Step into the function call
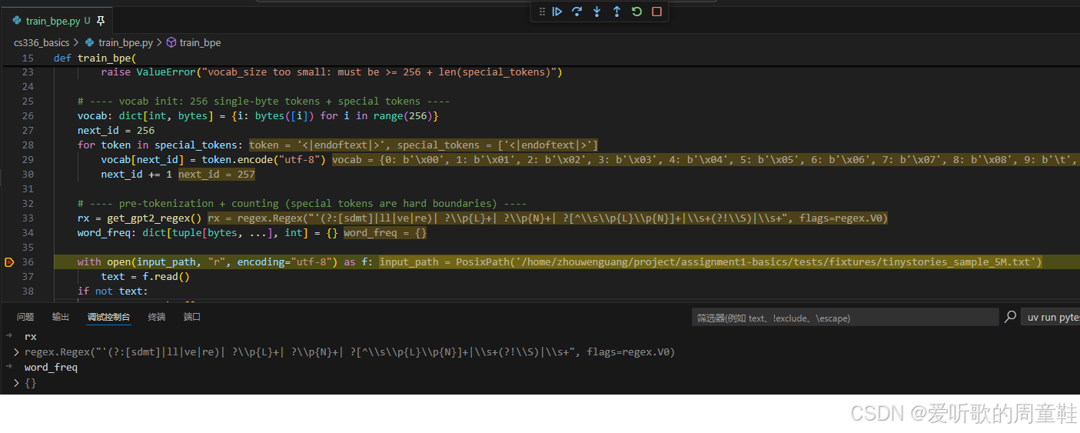 596,12
